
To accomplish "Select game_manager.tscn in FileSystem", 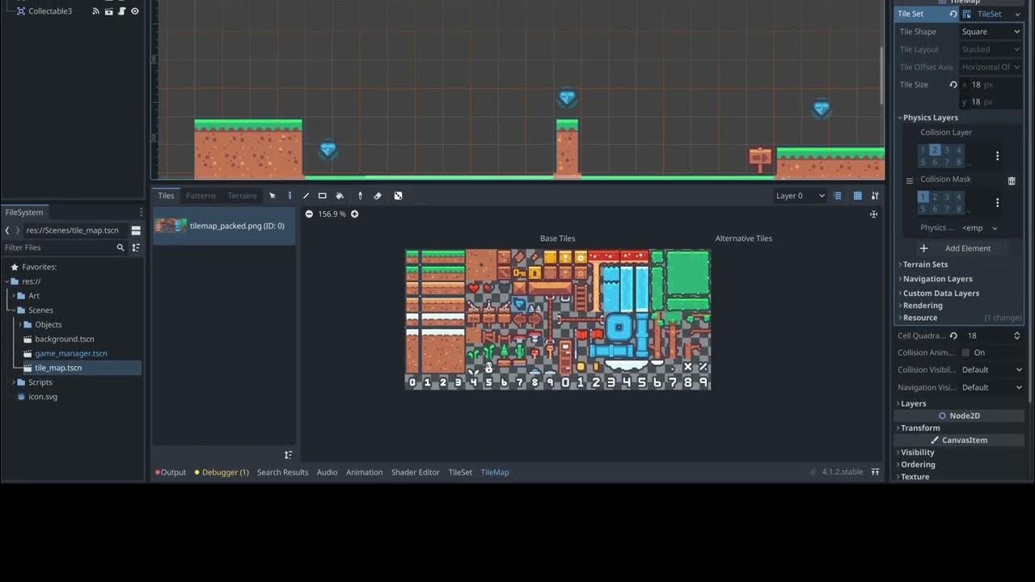I will (x=70, y=353).
